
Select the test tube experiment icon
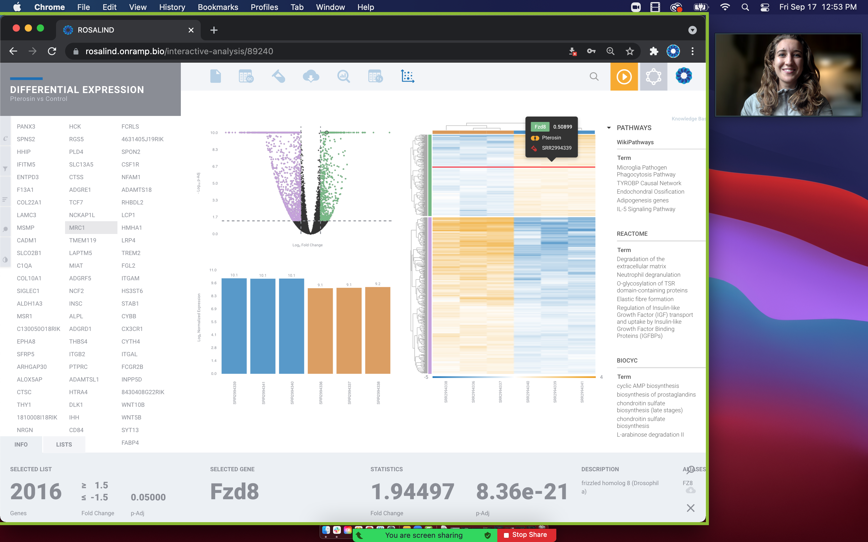coord(278,76)
